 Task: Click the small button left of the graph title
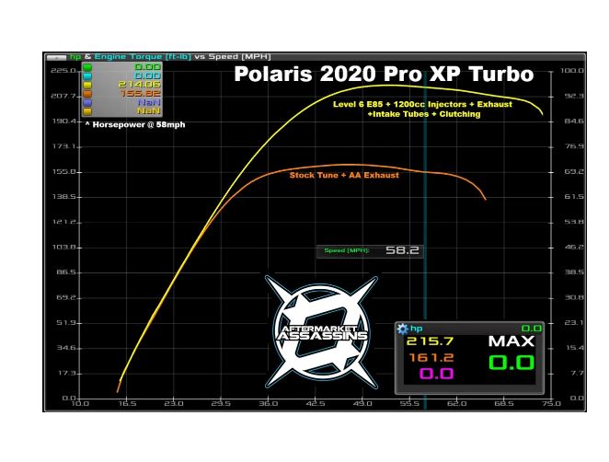[x=55, y=57]
